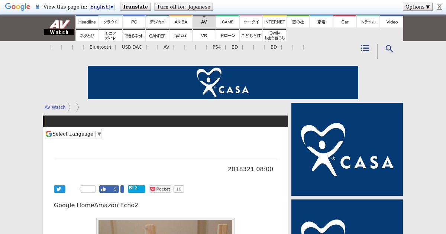Click the article photo thumbnail
The height and width of the screenshot is (234, 446).
point(165,226)
